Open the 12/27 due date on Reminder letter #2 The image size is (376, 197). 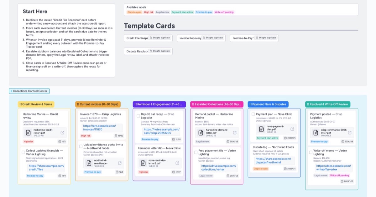click(177, 172)
